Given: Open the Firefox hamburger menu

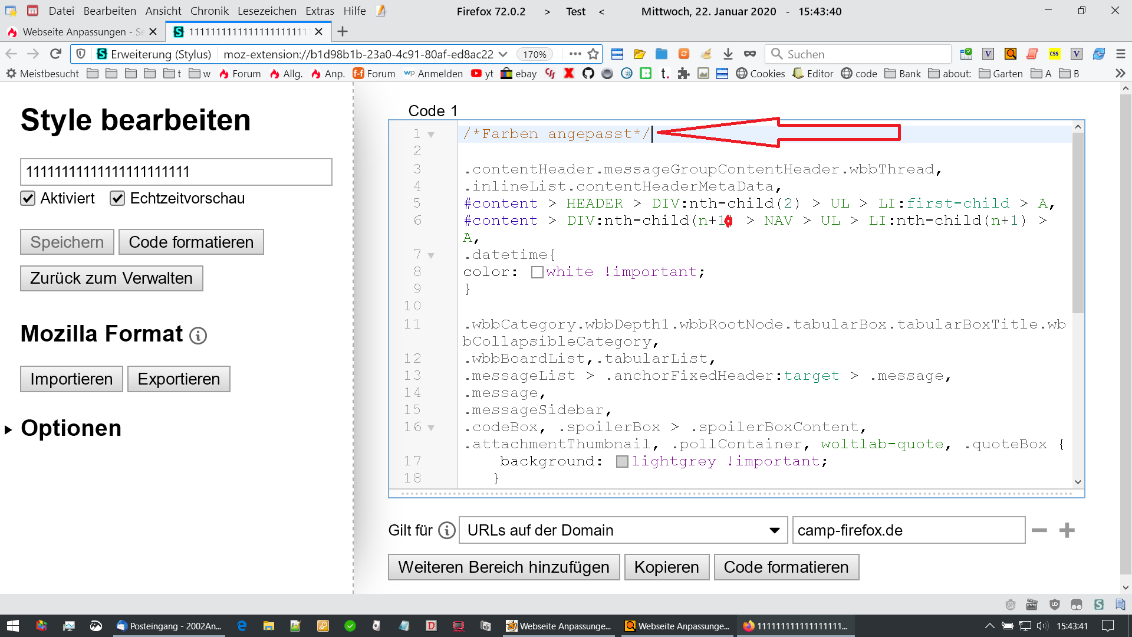Looking at the screenshot, I should 1120,54.
